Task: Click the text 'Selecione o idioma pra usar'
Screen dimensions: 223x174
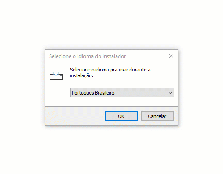Action: [x=99, y=70]
